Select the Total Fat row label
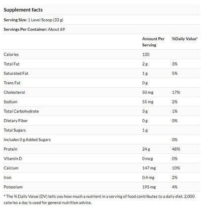 click(12, 64)
